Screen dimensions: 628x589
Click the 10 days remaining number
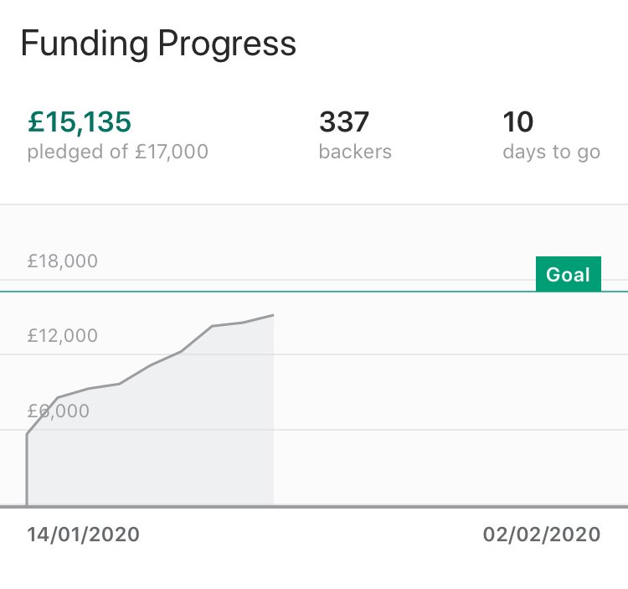(x=517, y=121)
